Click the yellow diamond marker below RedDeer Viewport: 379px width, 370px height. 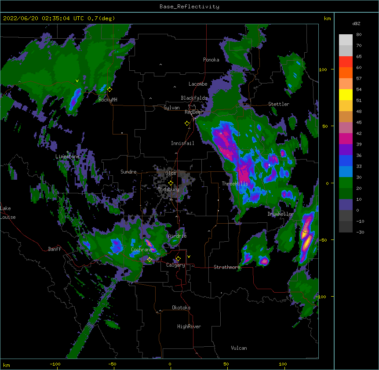pos(187,123)
